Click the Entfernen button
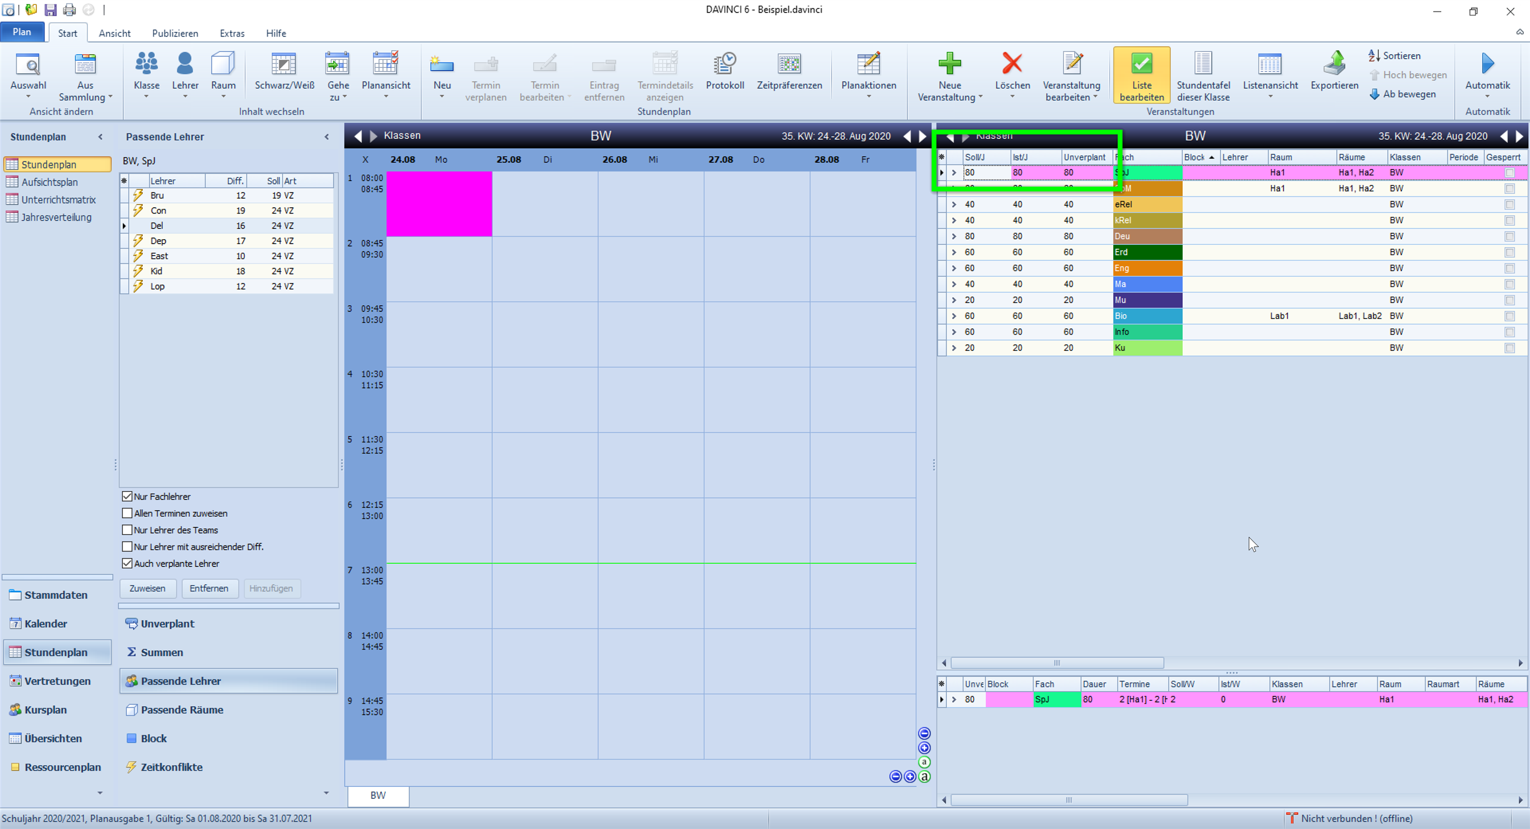 [x=208, y=588]
